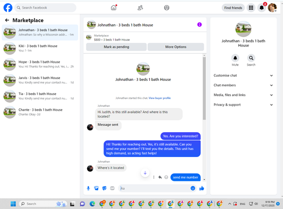Open more options dots beside 'send me number'
Screen dimensions: 283x209
click(x=154, y=177)
